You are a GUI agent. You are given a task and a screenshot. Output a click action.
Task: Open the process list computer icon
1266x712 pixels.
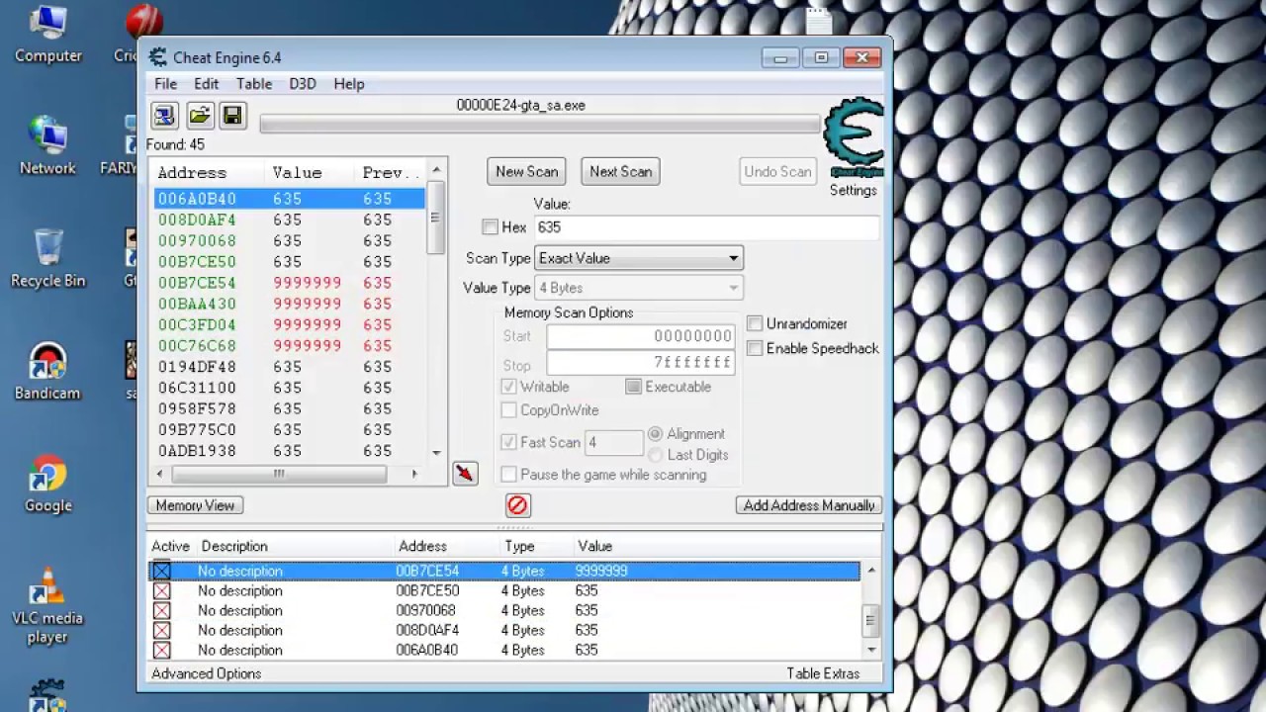pyautogui.click(x=164, y=116)
